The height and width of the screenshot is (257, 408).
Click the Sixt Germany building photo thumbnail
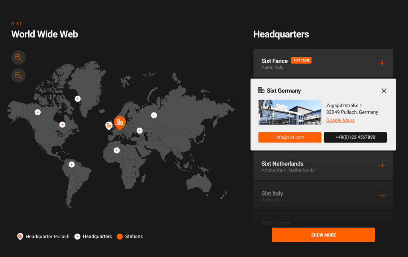coord(290,112)
